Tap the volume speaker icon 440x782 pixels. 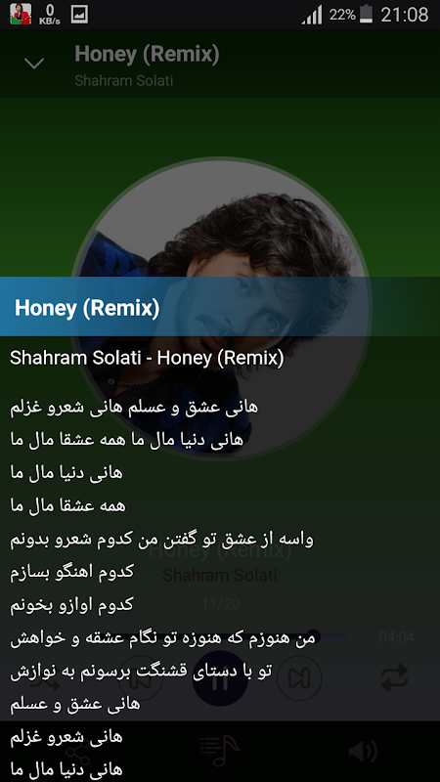pyautogui.click(x=363, y=752)
